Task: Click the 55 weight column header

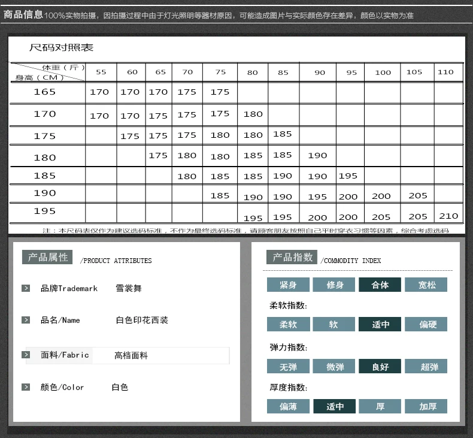Action: tap(101, 72)
